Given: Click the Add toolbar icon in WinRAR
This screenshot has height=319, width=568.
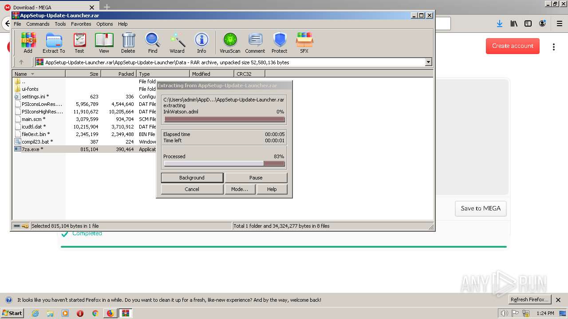Looking at the screenshot, I should [x=28, y=43].
